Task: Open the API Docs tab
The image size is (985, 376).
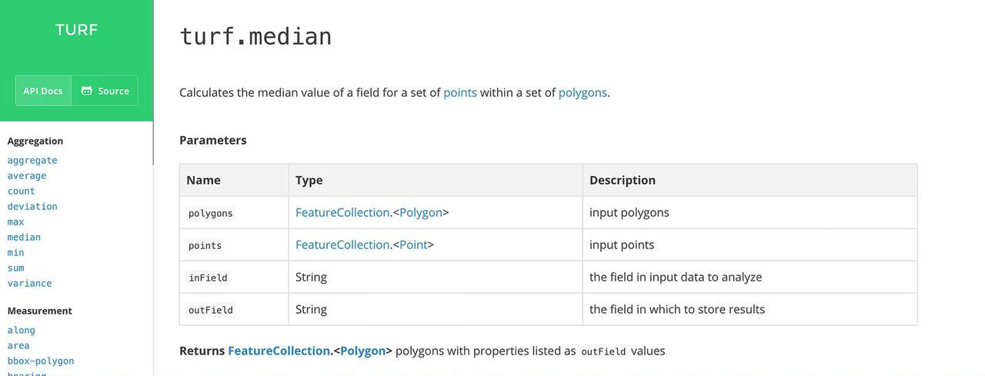Action: point(43,91)
